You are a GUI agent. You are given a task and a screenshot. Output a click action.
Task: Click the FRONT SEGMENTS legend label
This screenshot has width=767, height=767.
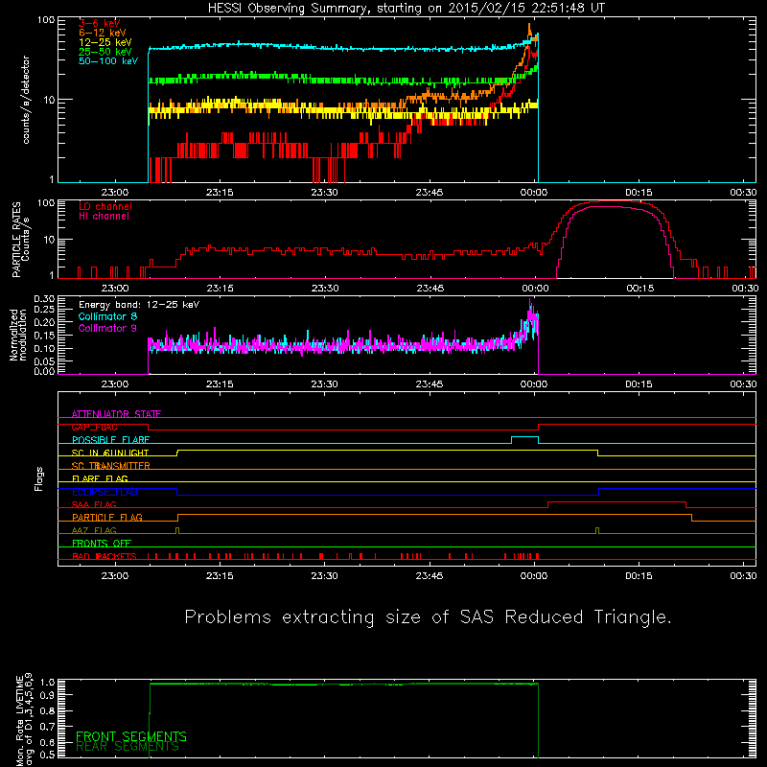[131, 736]
